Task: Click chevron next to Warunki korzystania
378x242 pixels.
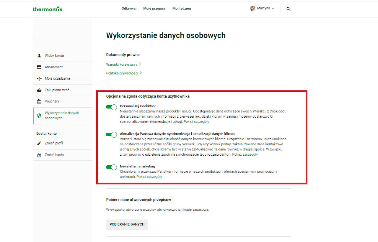Action: pos(140,64)
